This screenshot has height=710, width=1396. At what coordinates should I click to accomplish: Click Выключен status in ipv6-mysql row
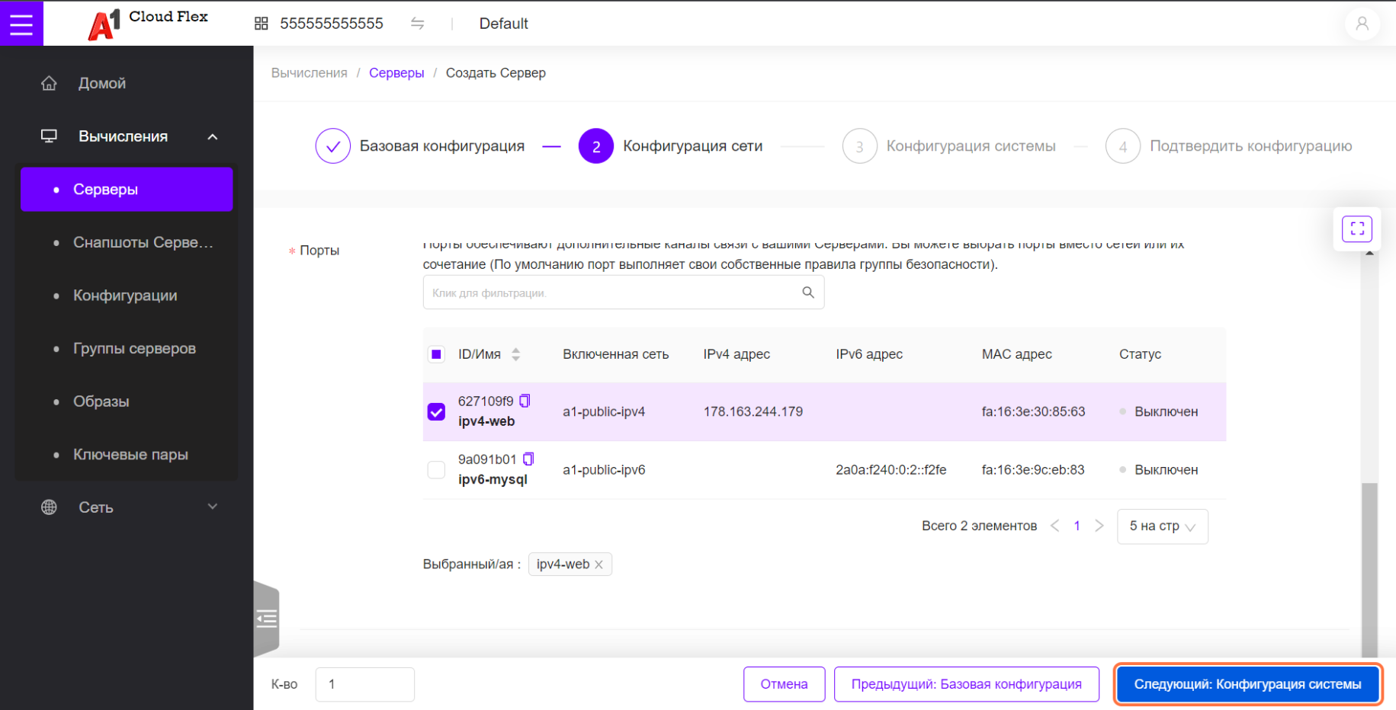[1166, 470]
